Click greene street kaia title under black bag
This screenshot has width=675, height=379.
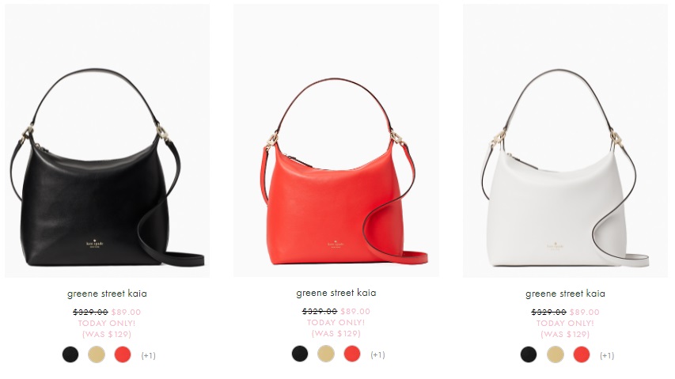pos(107,294)
